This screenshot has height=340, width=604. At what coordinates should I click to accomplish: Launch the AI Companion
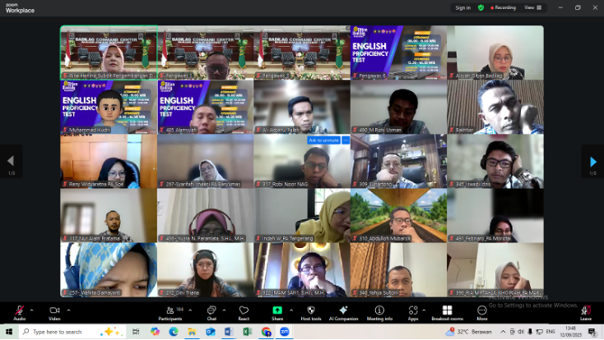pos(343,312)
